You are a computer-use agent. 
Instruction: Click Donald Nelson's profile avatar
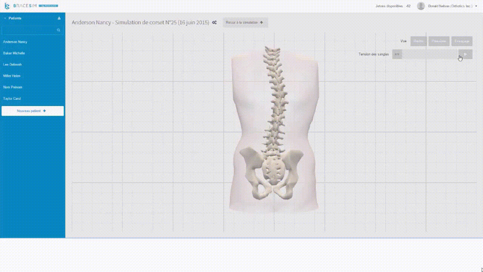tap(421, 6)
